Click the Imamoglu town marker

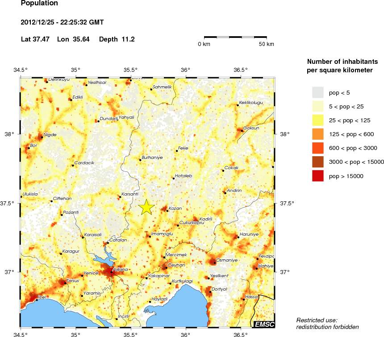pyautogui.click(x=150, y=237)
